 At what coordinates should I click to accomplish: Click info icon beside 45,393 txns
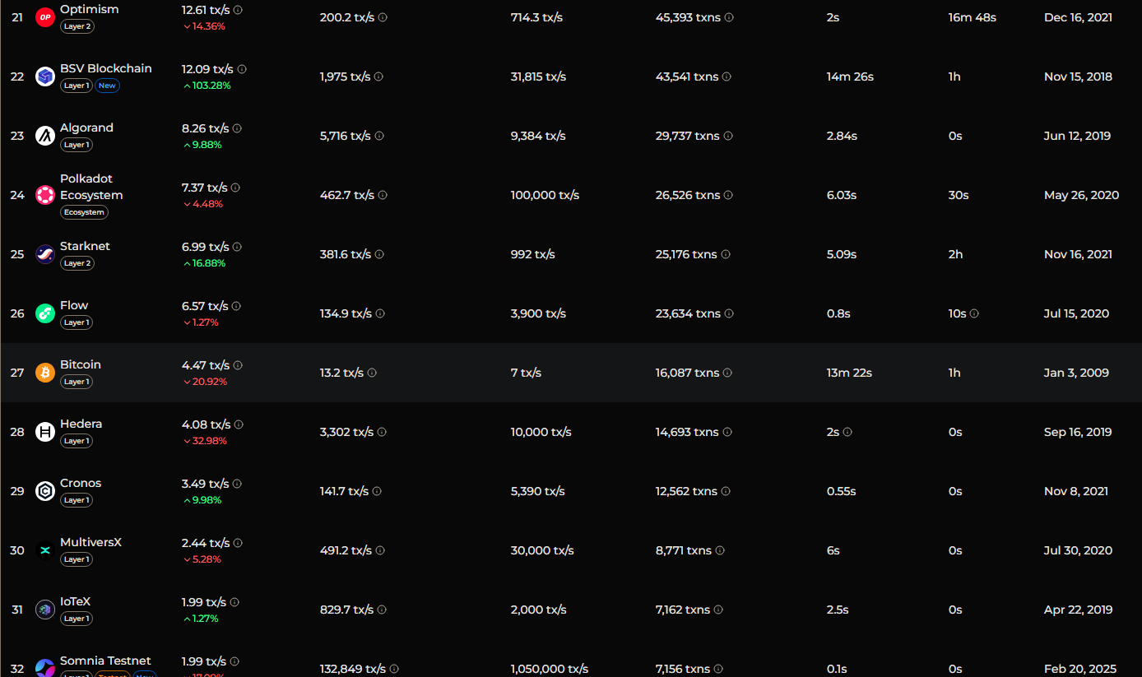click(x=729, y=17)
